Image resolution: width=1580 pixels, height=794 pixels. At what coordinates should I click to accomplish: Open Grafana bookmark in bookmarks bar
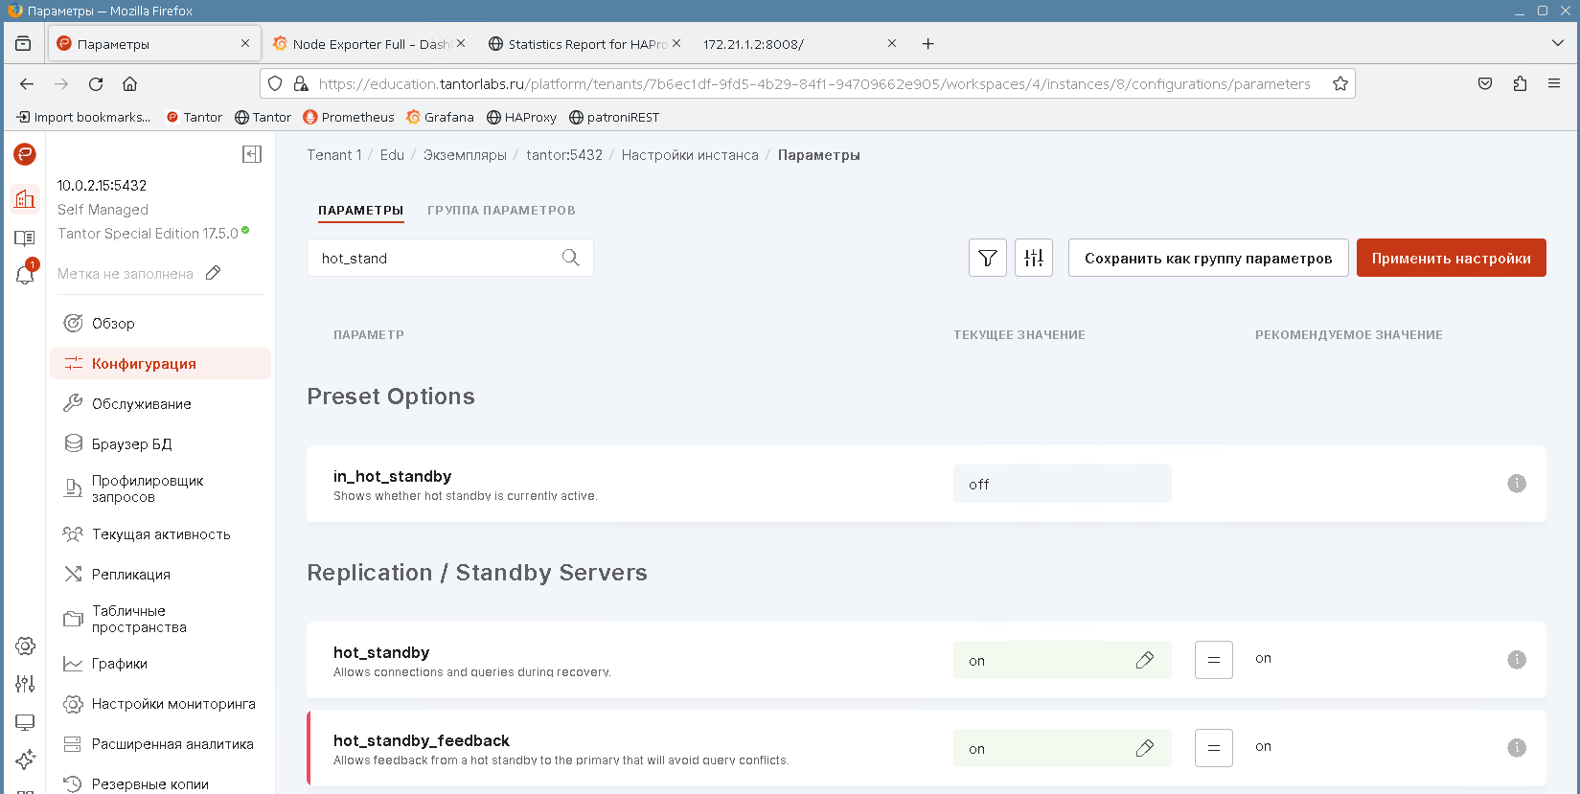coord(440,117)
